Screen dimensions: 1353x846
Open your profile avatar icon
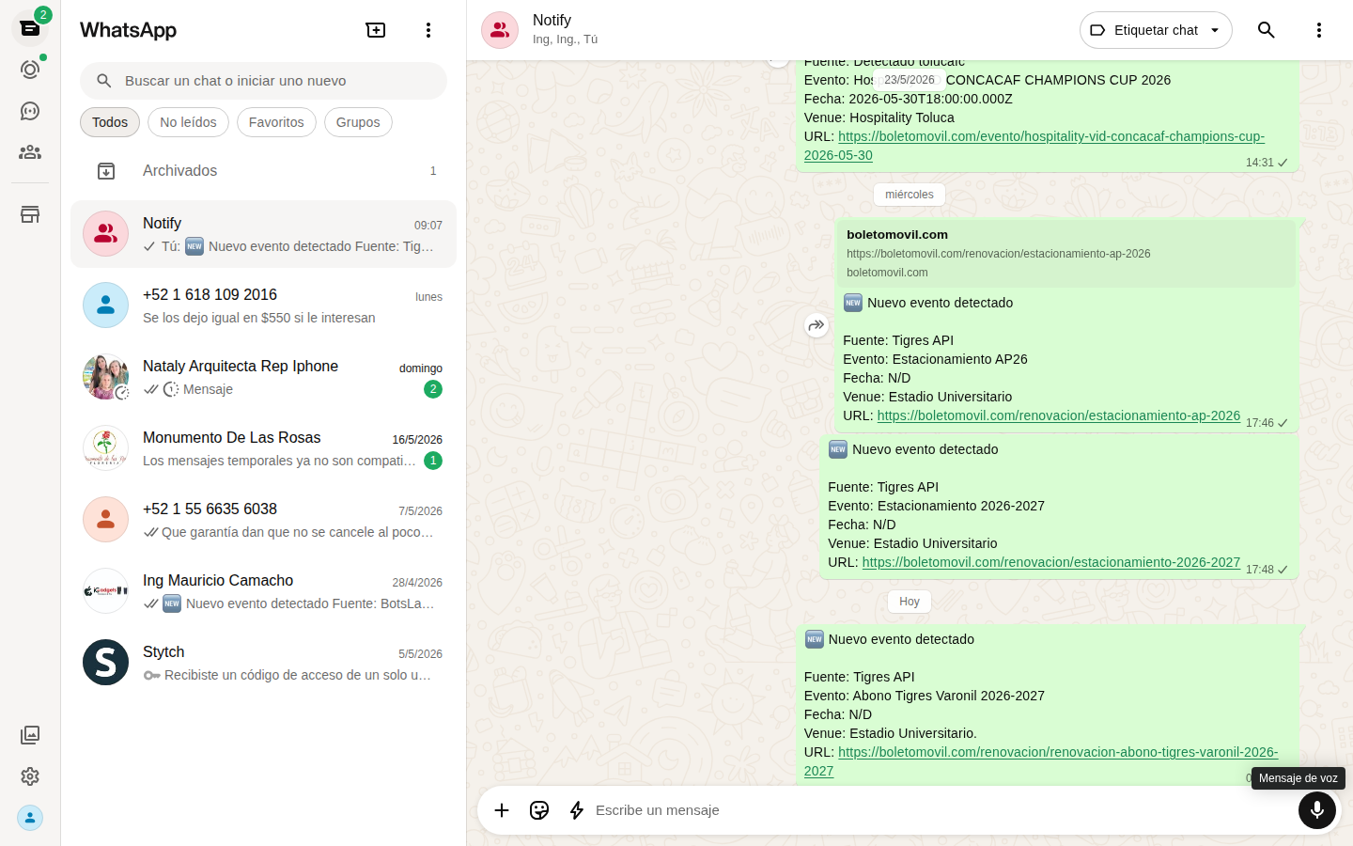[x=30, y=818]
